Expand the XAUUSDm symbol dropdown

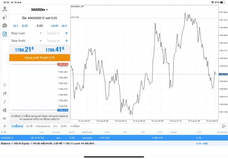pyautogui.click(x=39, y=10)
